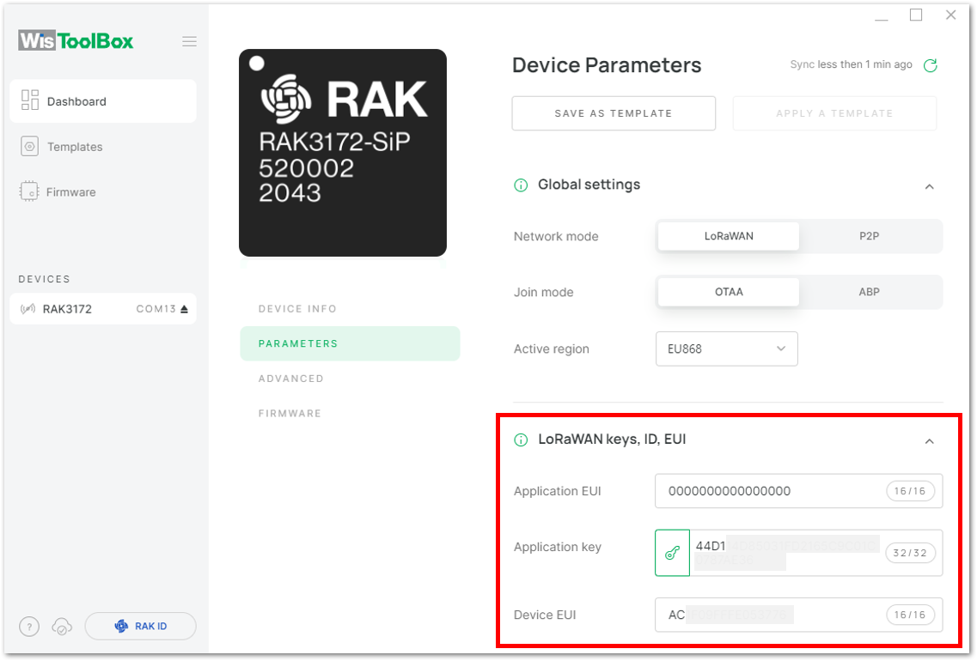Click the signal icon beside RAK3172 device
This screenshot has height=661, width=977.
[28, 309]
